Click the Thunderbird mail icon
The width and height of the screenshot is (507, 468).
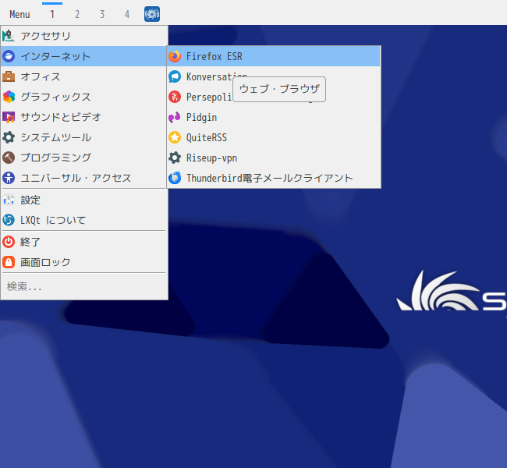(175, 178)
